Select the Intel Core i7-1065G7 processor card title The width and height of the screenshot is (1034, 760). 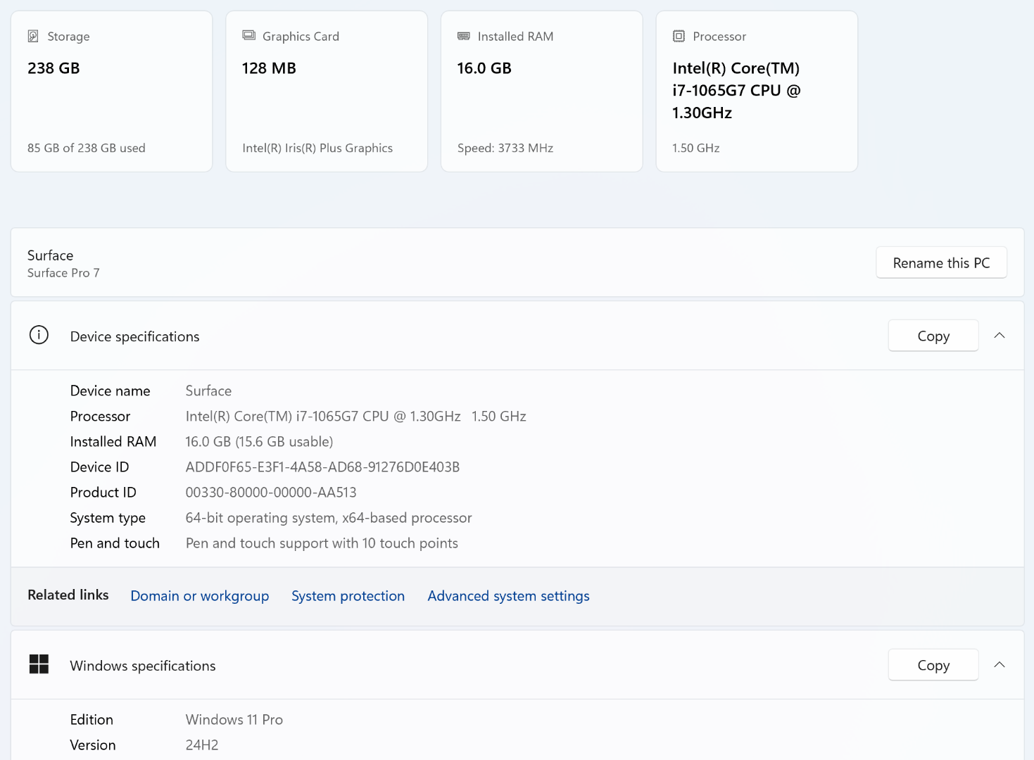click(736, 90)
